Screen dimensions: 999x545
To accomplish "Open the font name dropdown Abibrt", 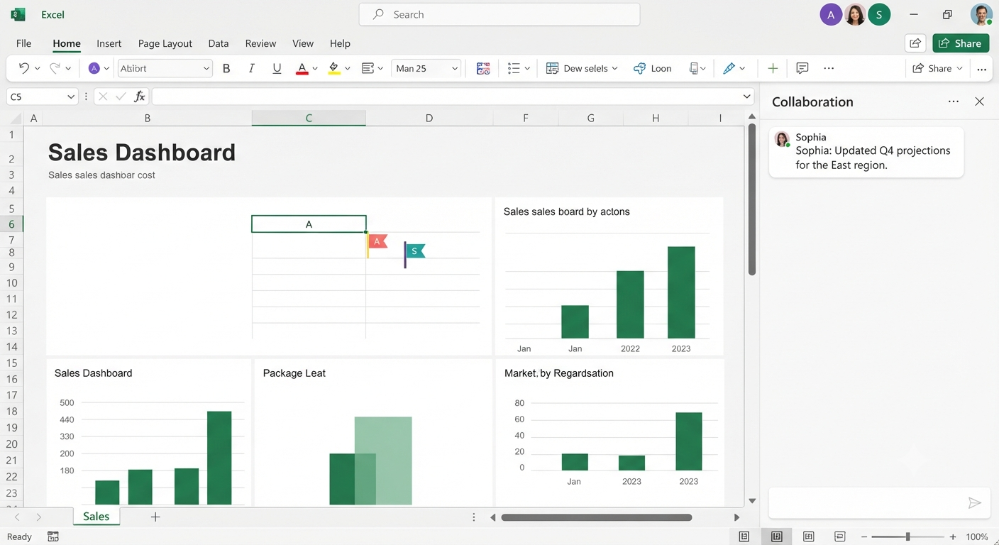I will [165, 68].
